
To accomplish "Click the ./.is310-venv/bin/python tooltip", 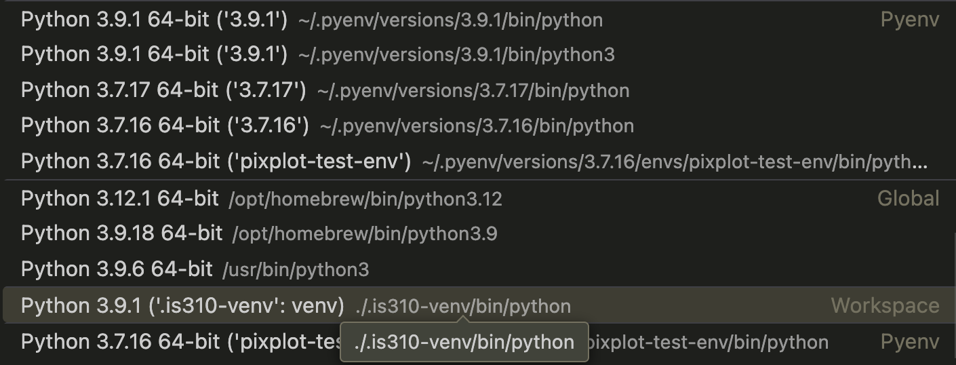I will 464,342.
